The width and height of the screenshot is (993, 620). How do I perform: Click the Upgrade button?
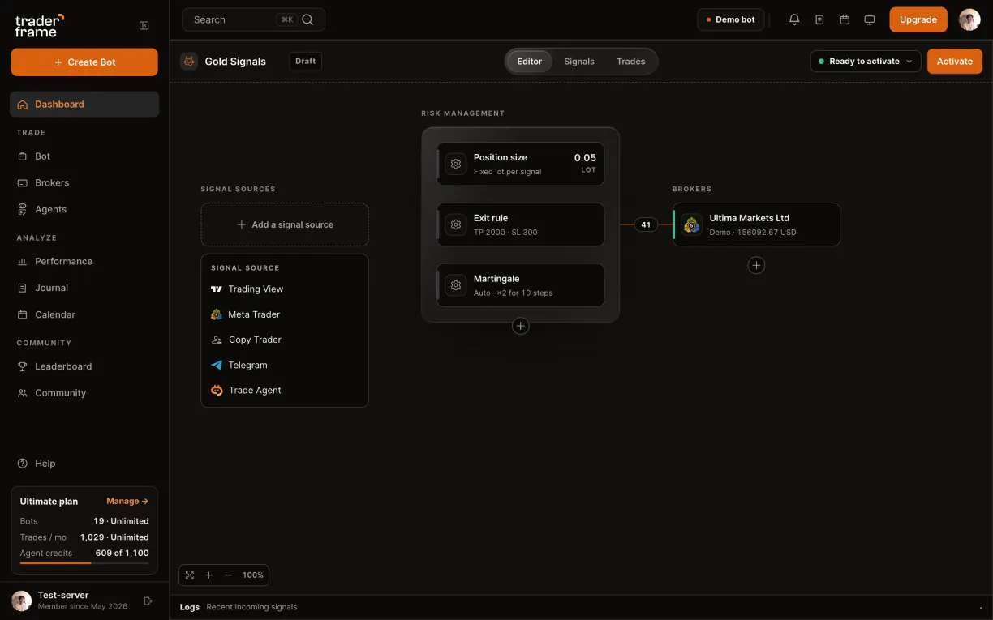pyautogui.click(x=918, y=19)
